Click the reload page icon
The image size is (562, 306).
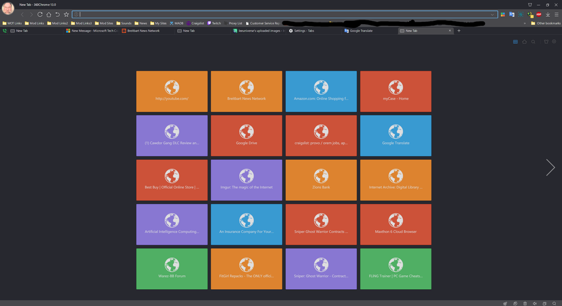(x=40, y=14)
